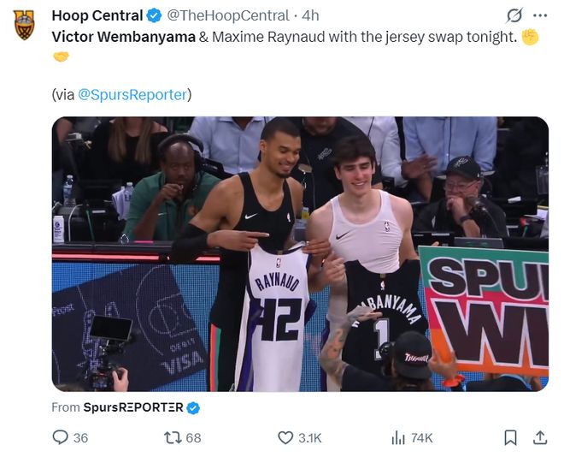Click the 3.1K likes count

pos(310,437)
